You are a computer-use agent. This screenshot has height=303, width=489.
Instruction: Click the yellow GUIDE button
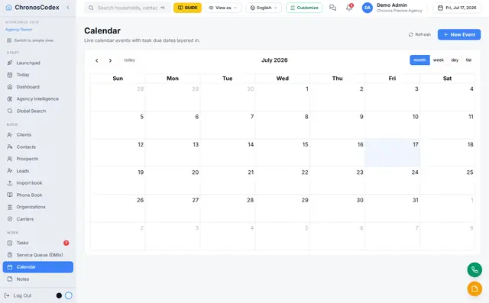(x=187, y=8)
